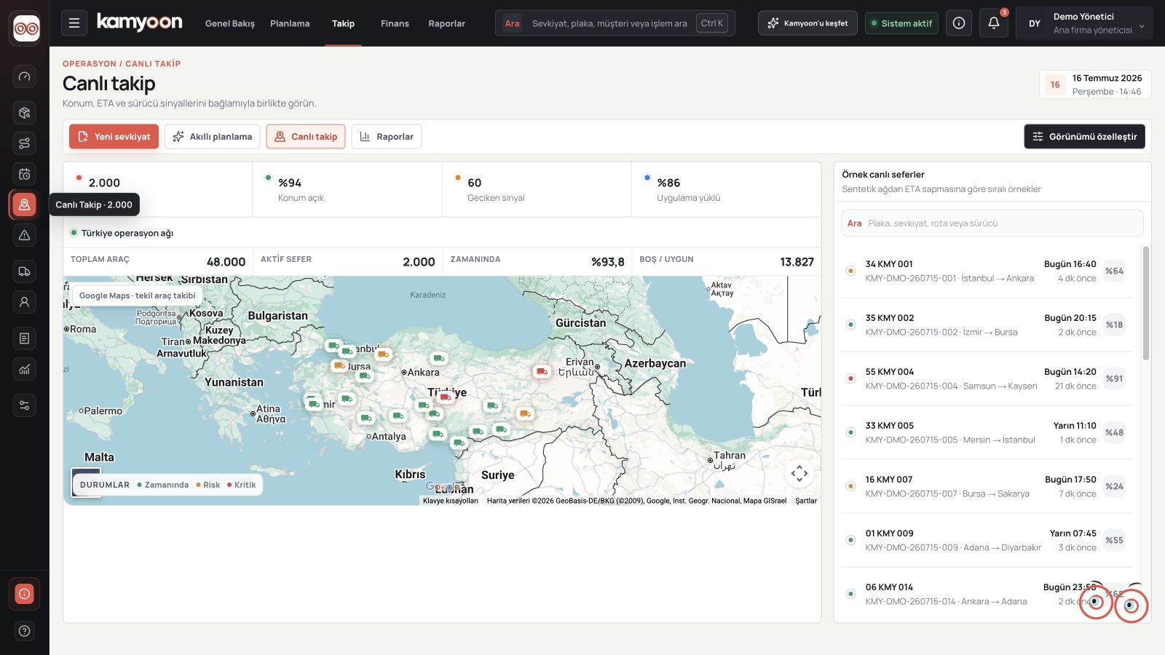Expand the Demo Yönetici account dropdown
1165x655 pixels.
point(1084,23)
